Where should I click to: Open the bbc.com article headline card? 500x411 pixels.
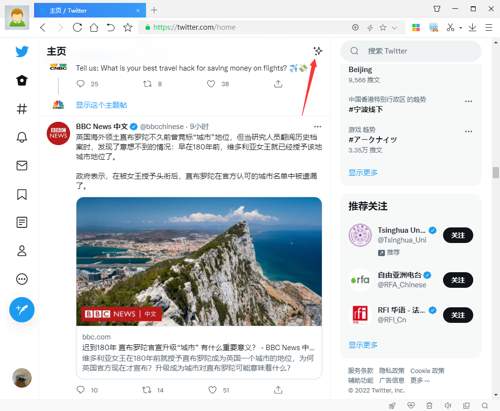(x=199, y=353)
